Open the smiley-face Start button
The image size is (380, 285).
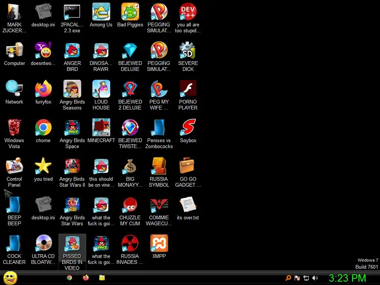point(10,278)
